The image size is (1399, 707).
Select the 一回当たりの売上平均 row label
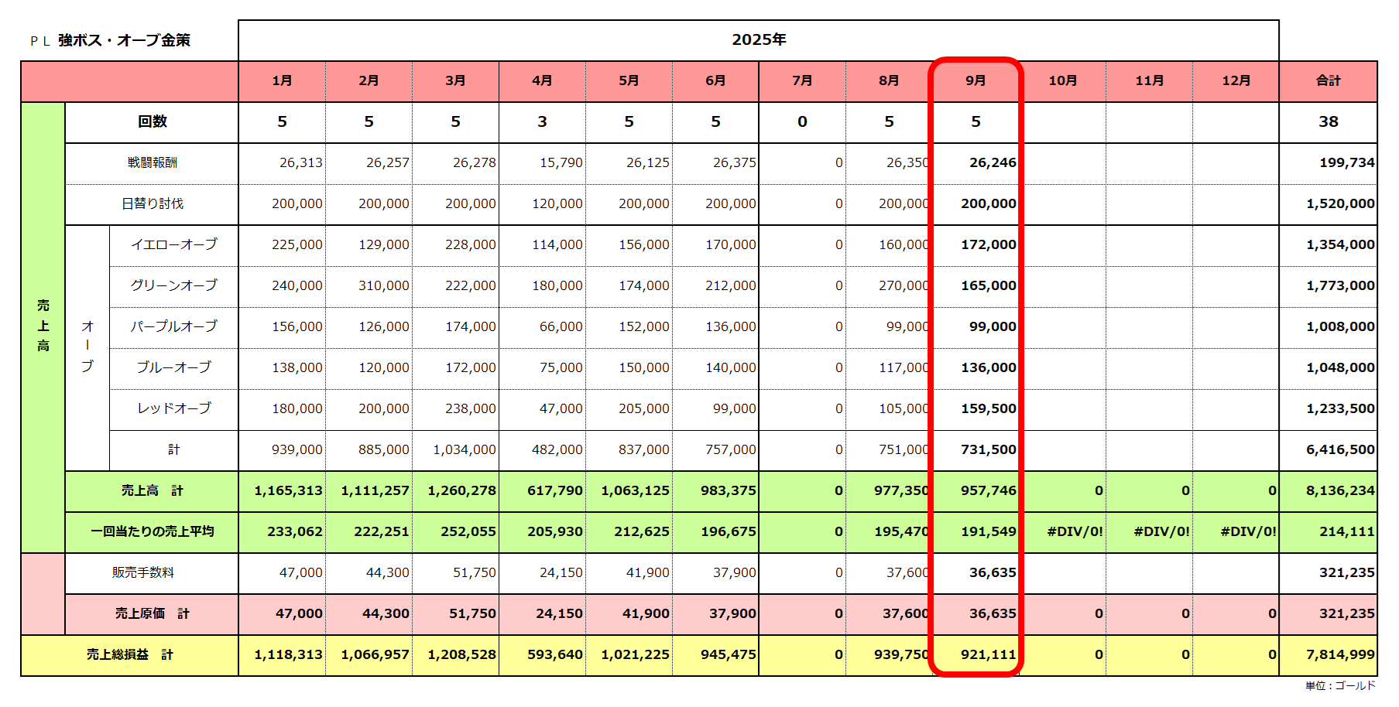click(152, 531)
